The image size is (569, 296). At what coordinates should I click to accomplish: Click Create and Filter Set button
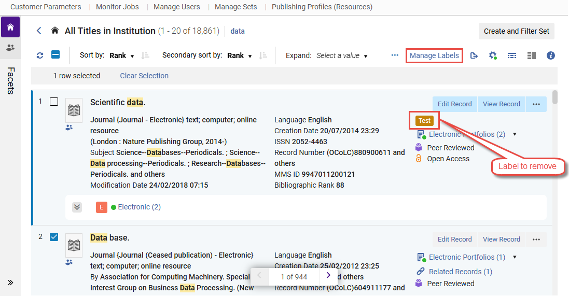pos(517,31)
